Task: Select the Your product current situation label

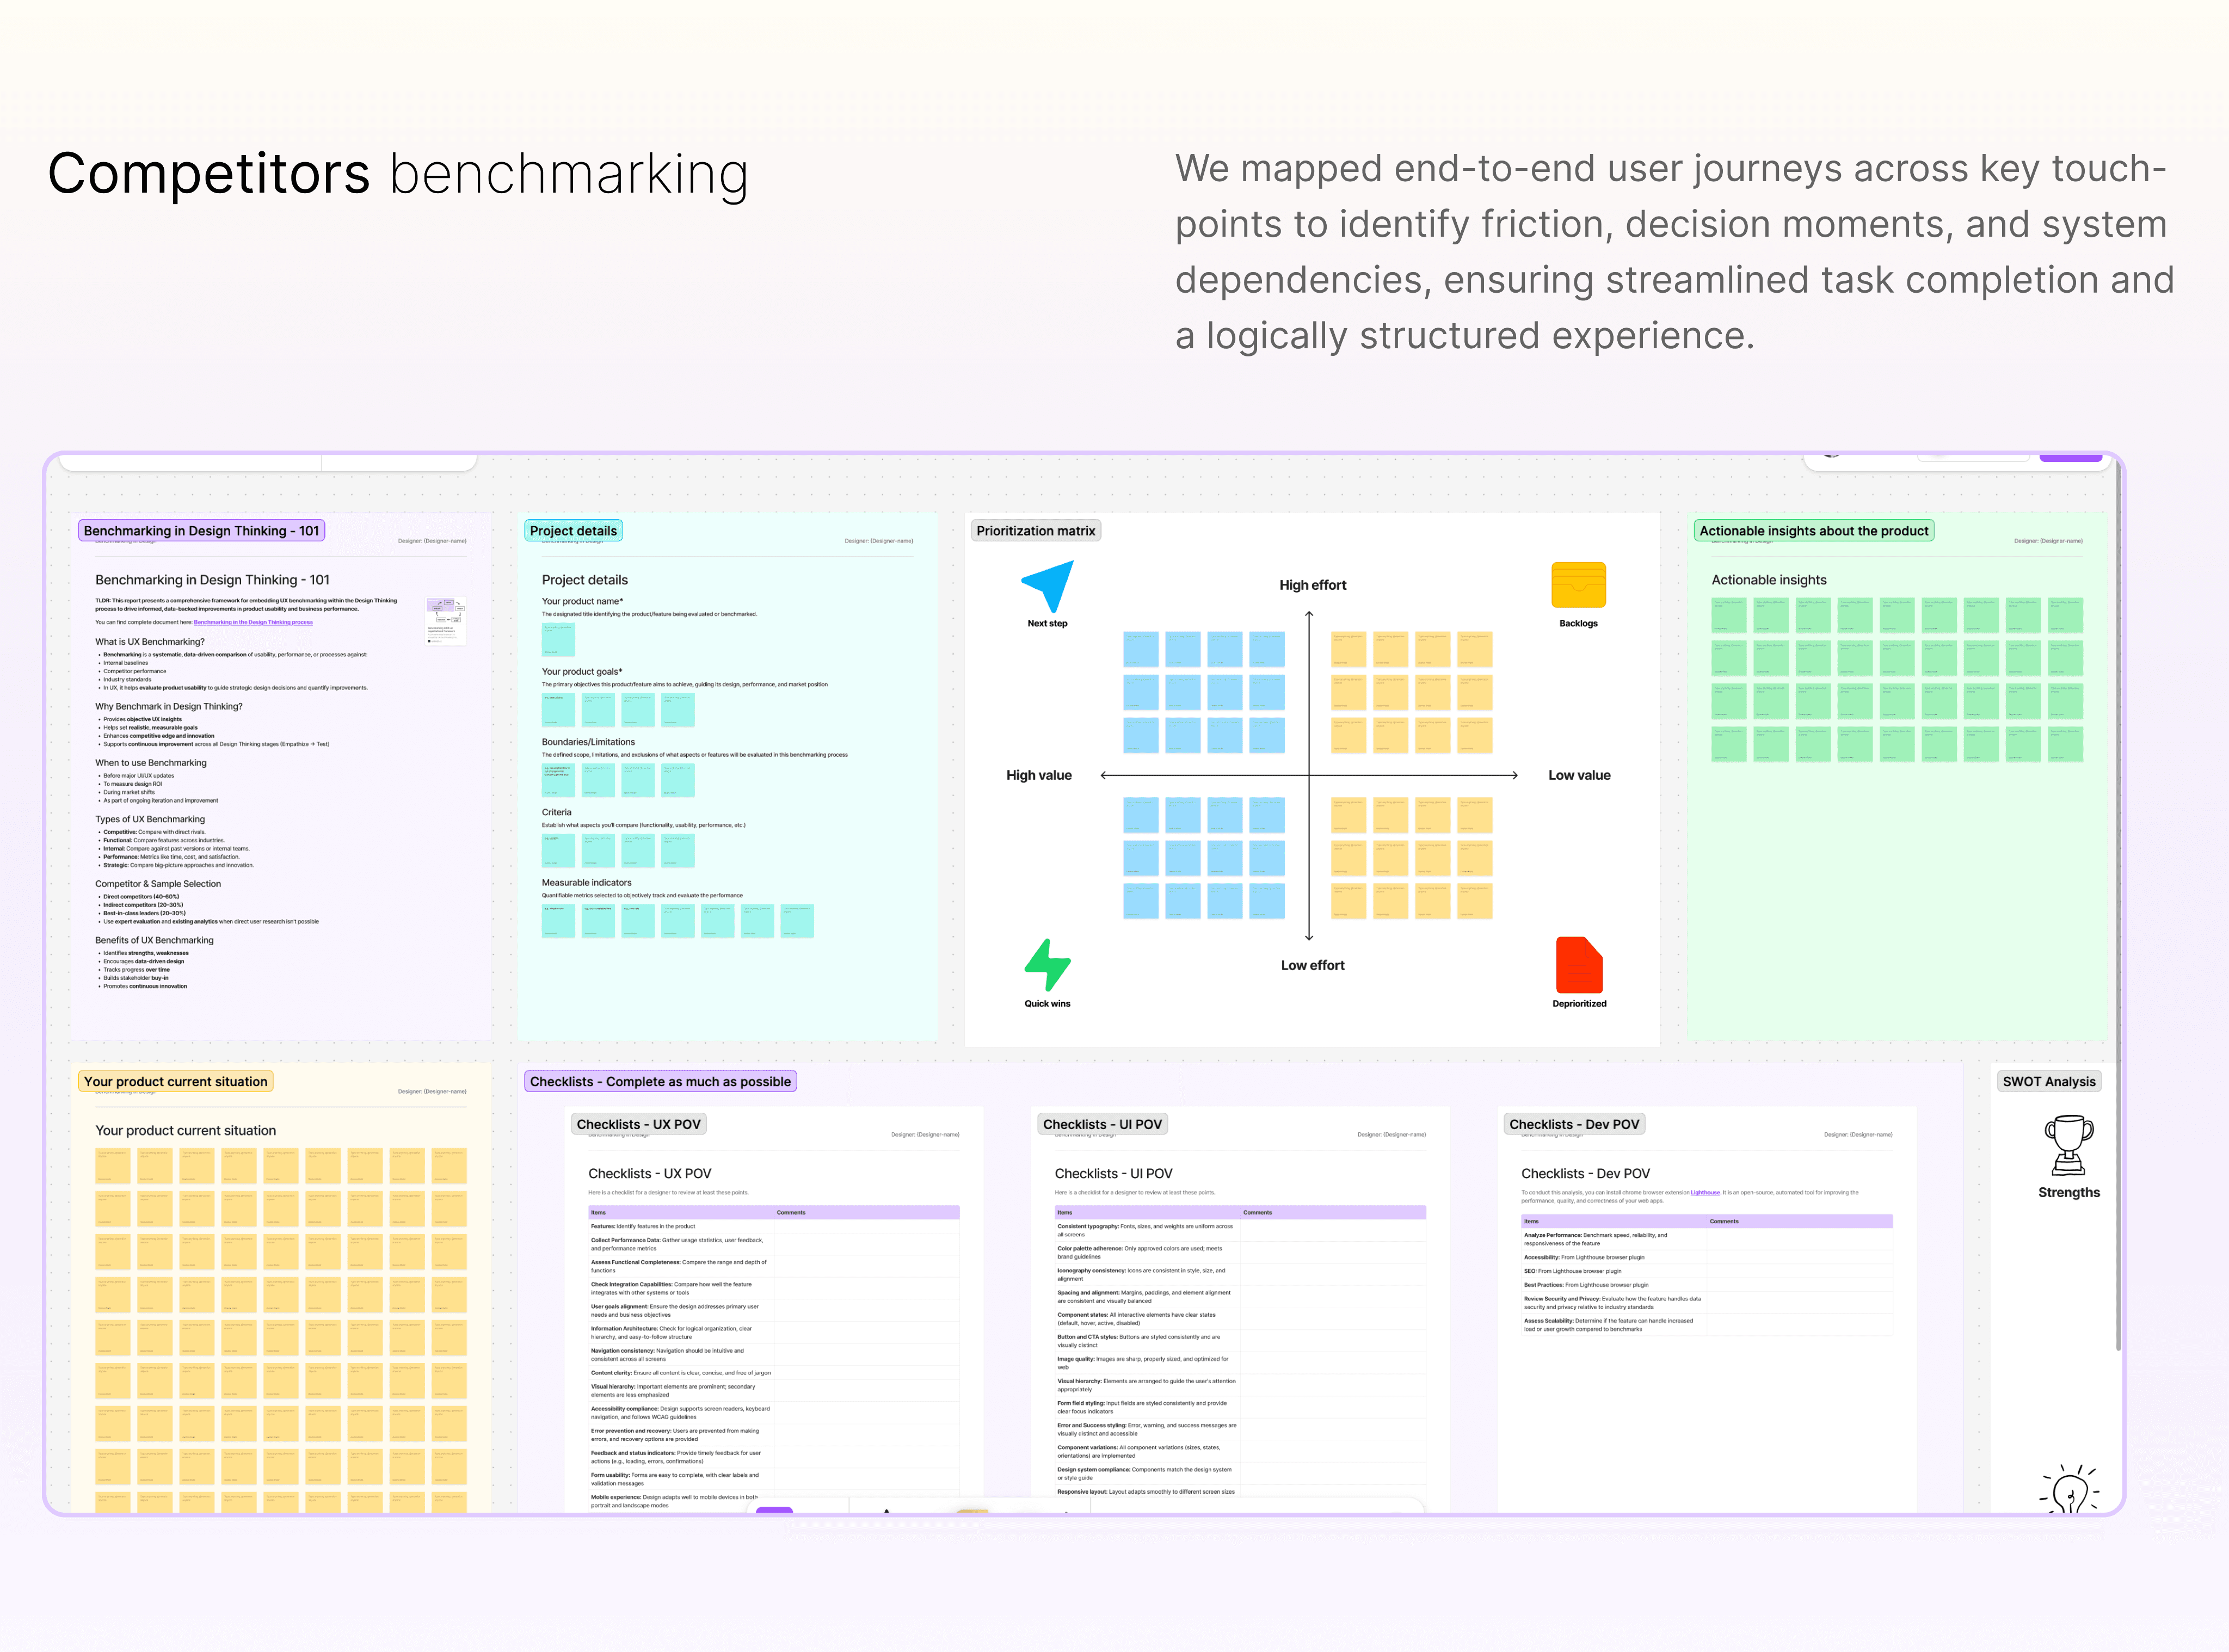Action: pos(176,1081)
